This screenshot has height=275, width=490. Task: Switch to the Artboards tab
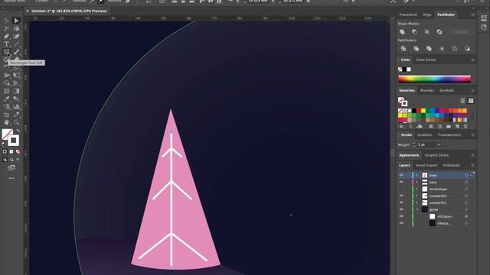pyautogui.click(x=451, y=165)
